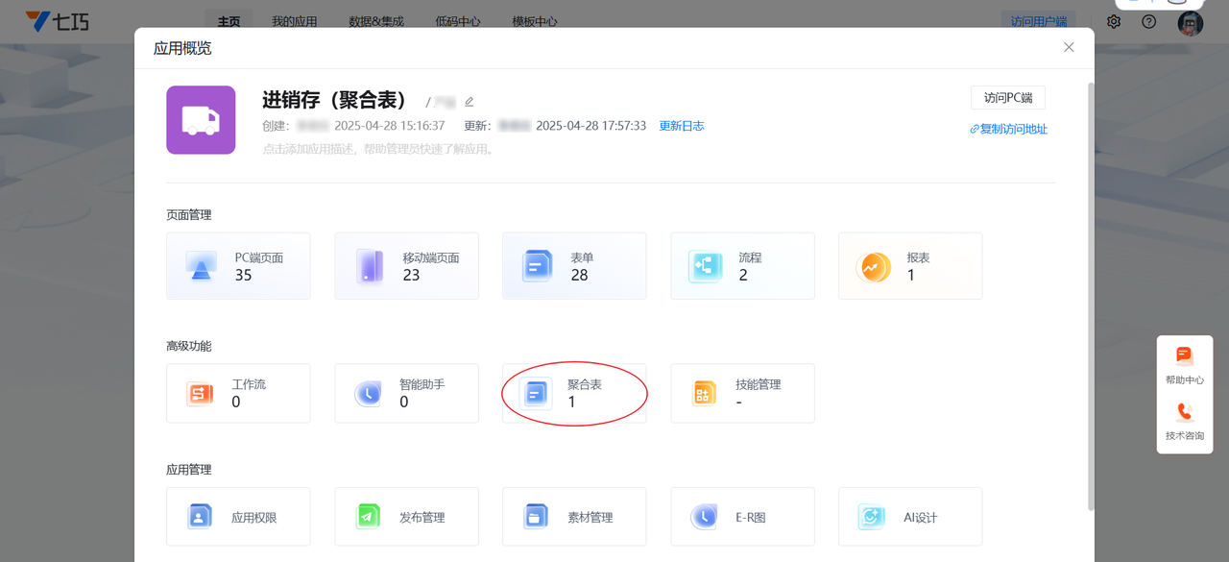
Task: Click the pencil edit icon beside app name
Action: click(470, 102)
